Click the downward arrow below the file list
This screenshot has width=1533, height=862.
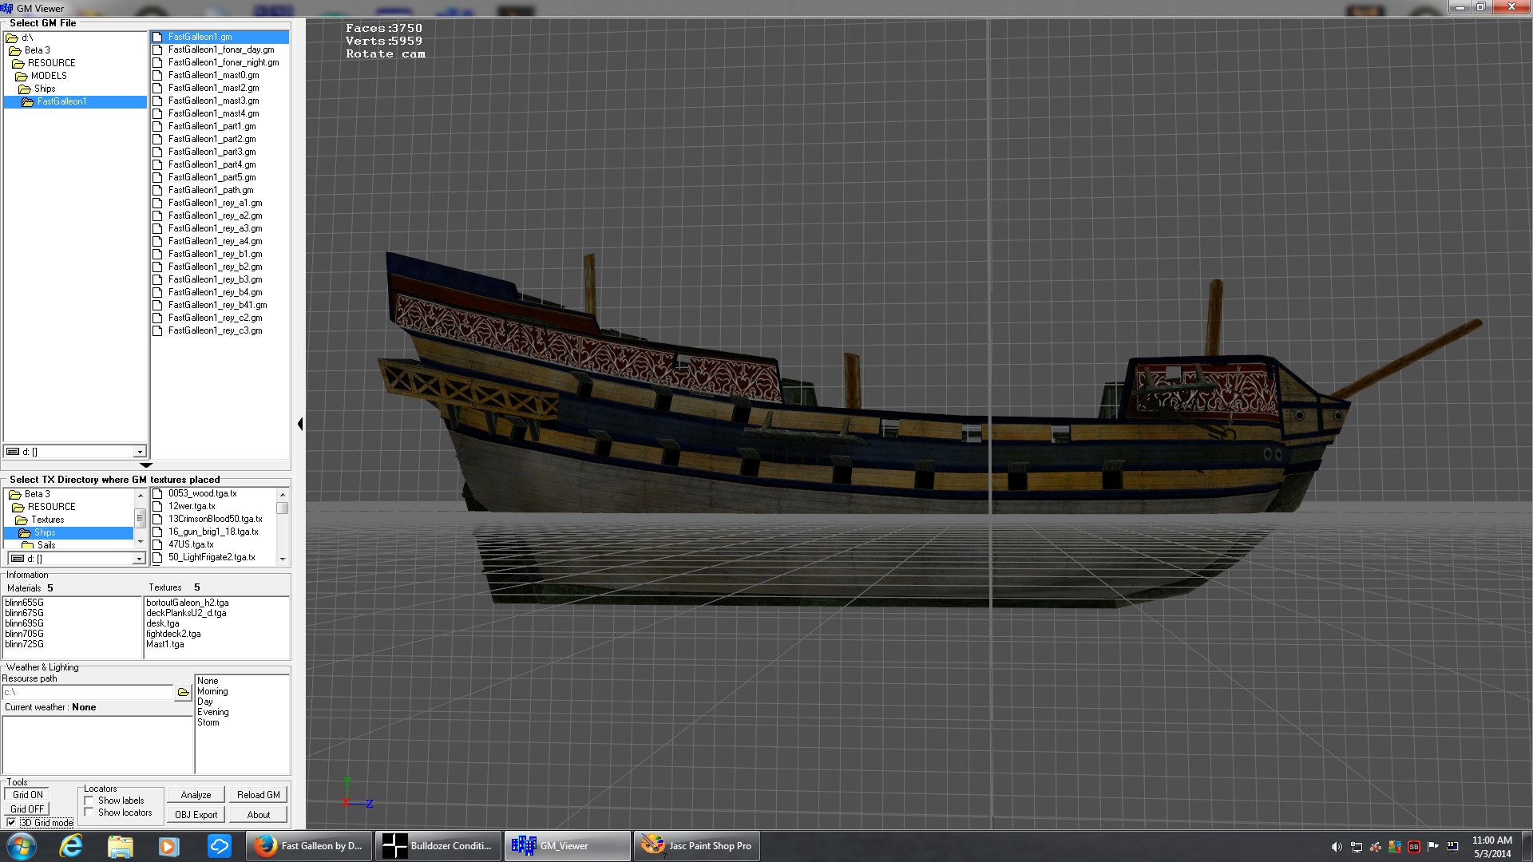click(145, 465)
